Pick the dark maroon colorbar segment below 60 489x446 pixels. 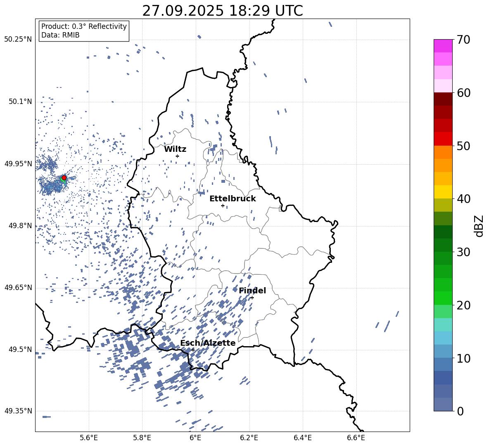443,99
